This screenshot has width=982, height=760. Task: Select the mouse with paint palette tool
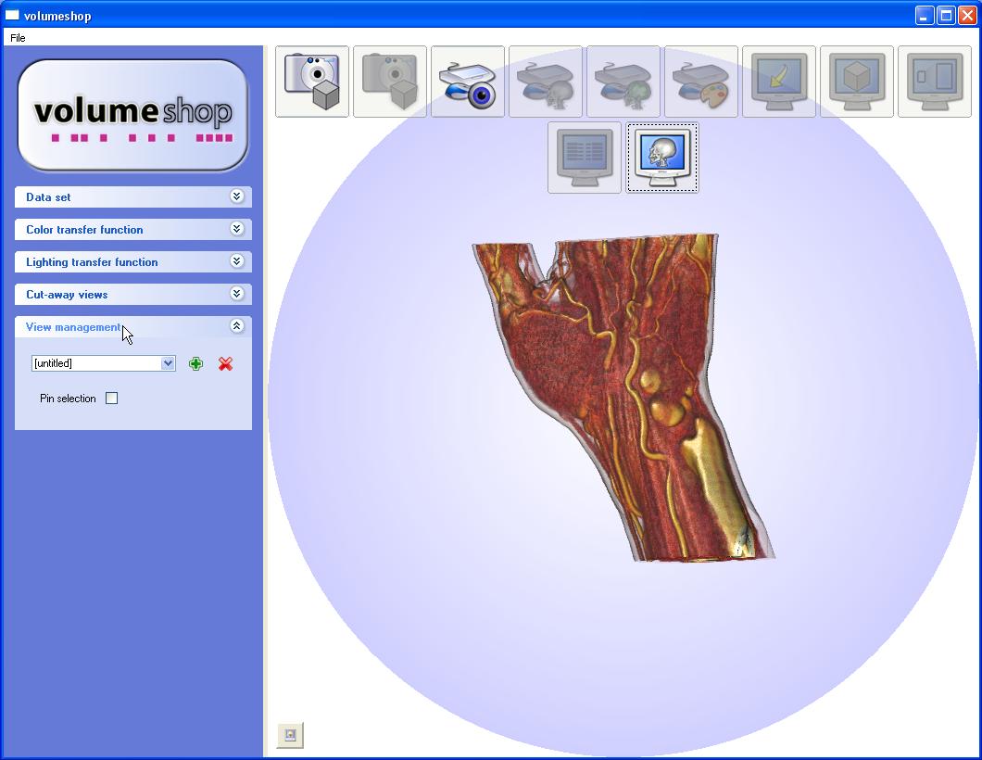(x=700, y=82)
